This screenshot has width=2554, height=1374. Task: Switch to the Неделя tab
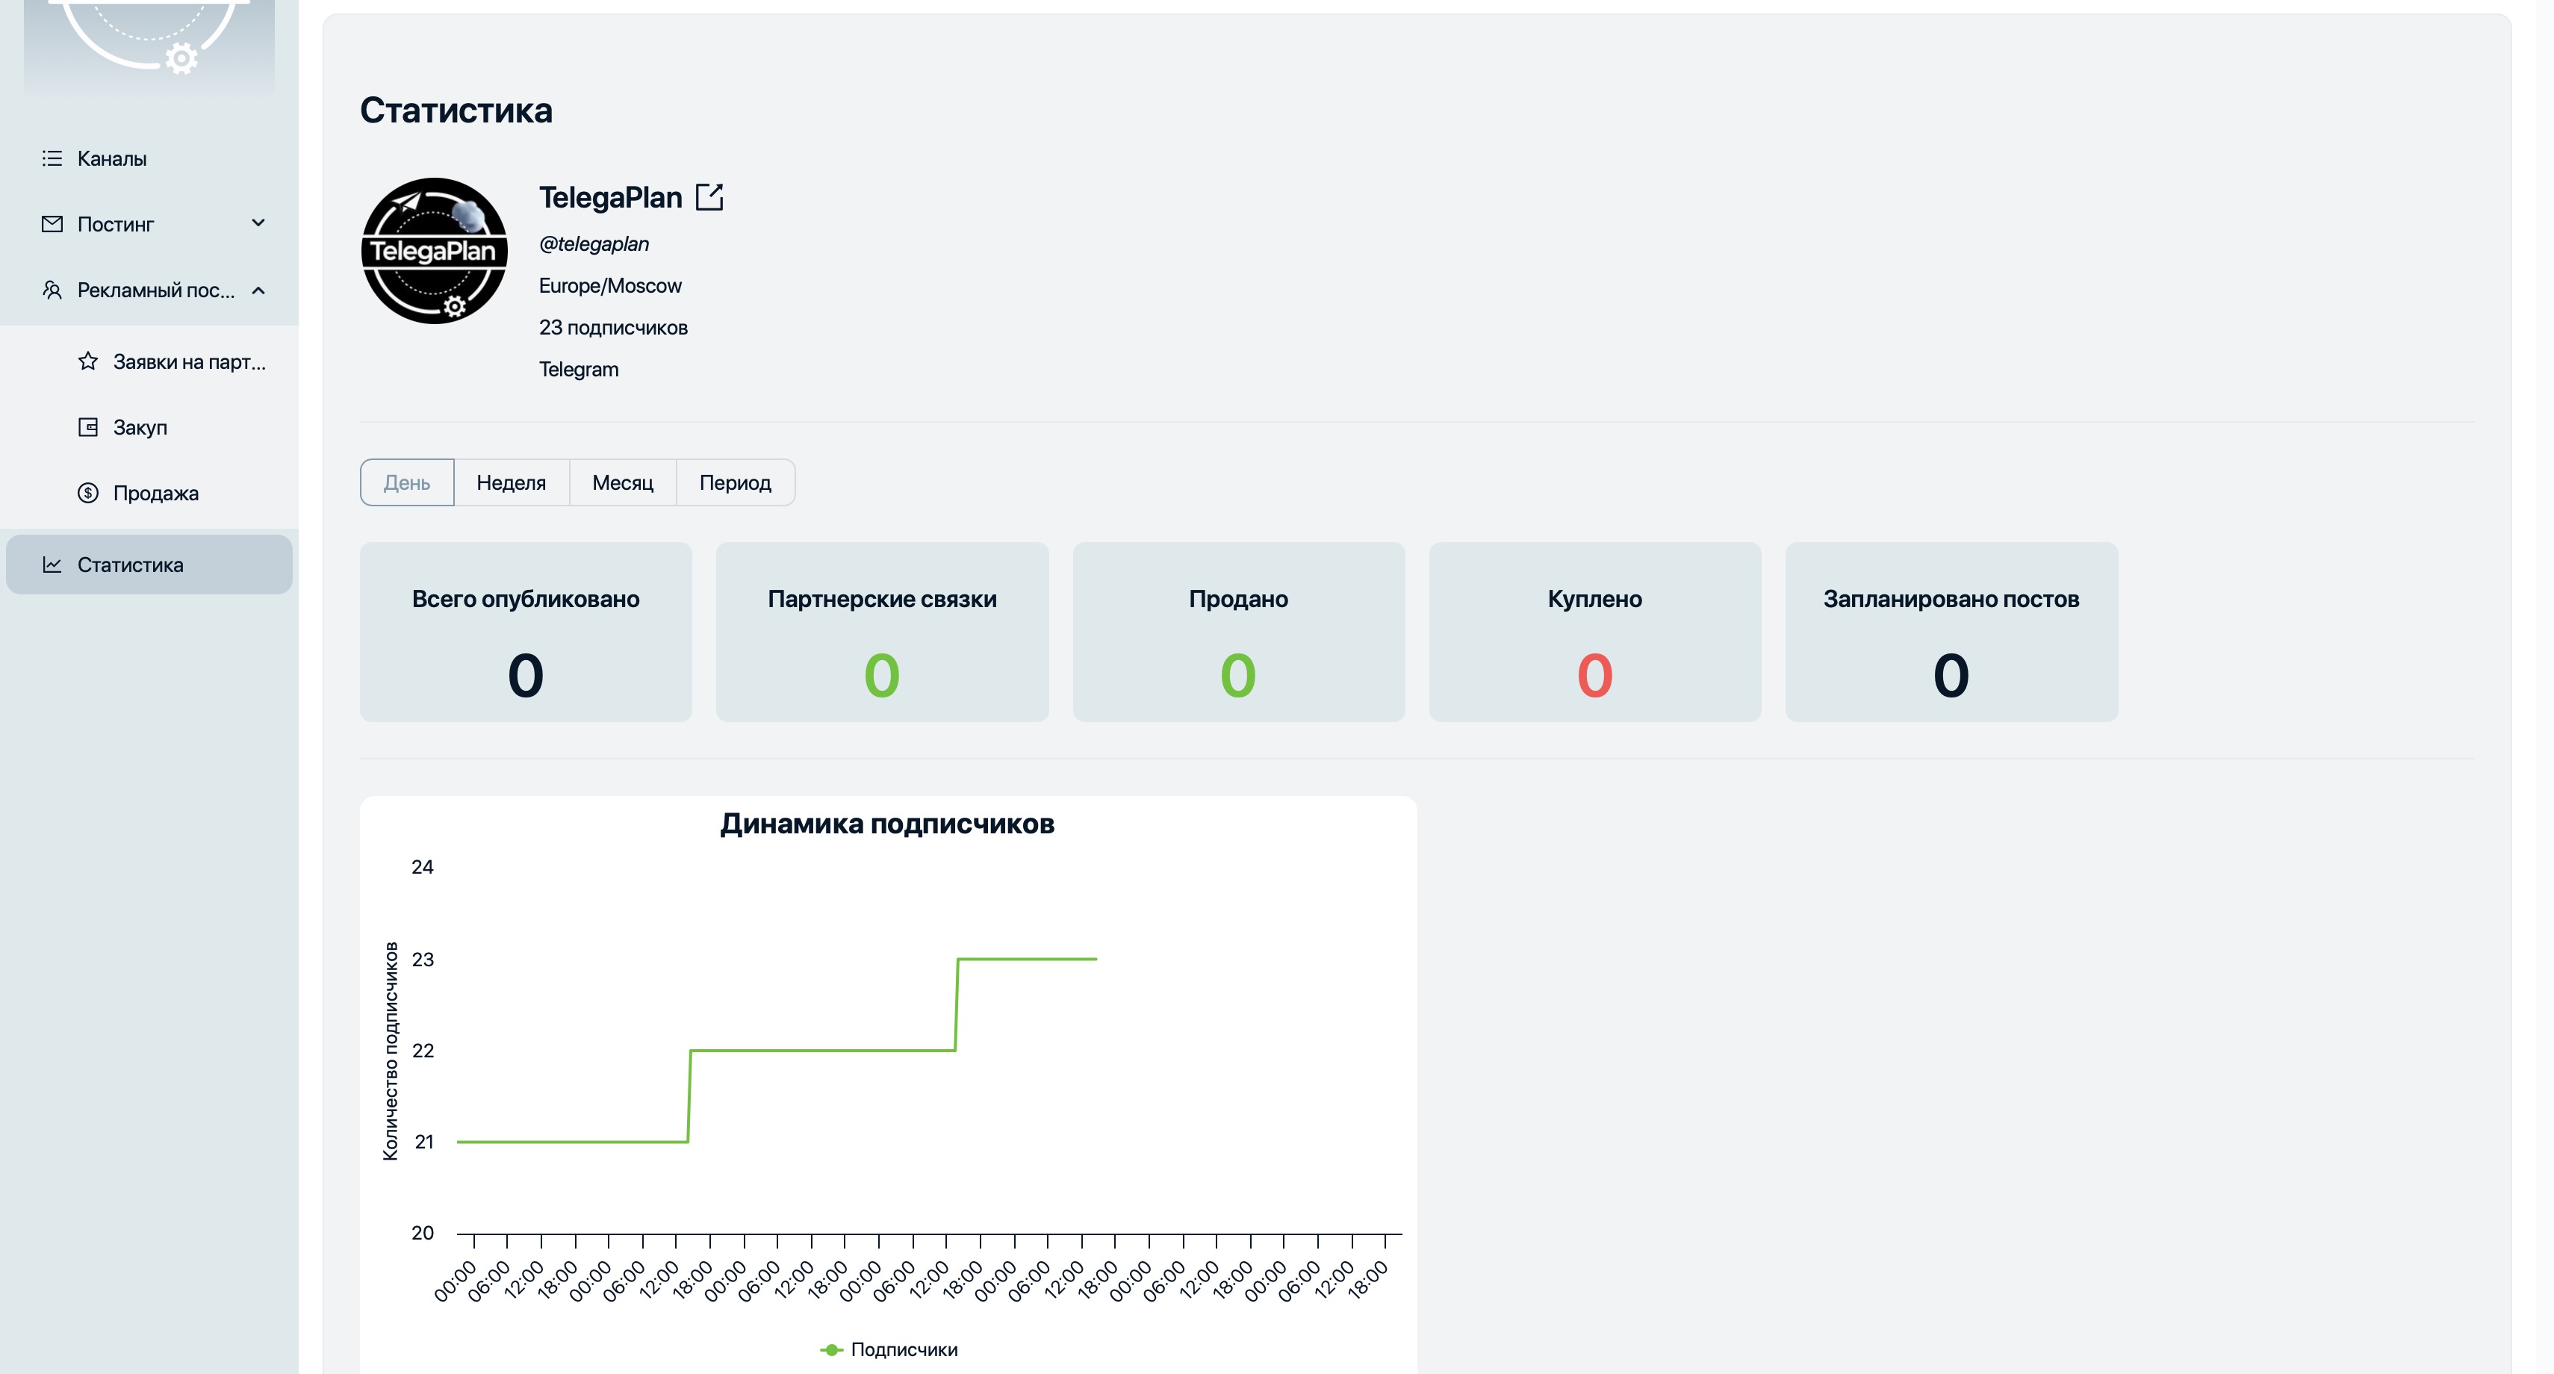click(x=512, y=483)
